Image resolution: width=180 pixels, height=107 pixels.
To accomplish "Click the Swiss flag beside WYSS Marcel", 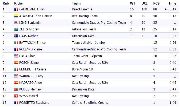I will pos(16,96).
